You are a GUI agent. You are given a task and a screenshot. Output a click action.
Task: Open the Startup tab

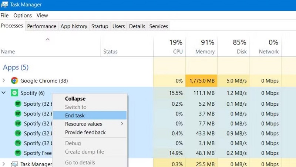coord(100,26)
